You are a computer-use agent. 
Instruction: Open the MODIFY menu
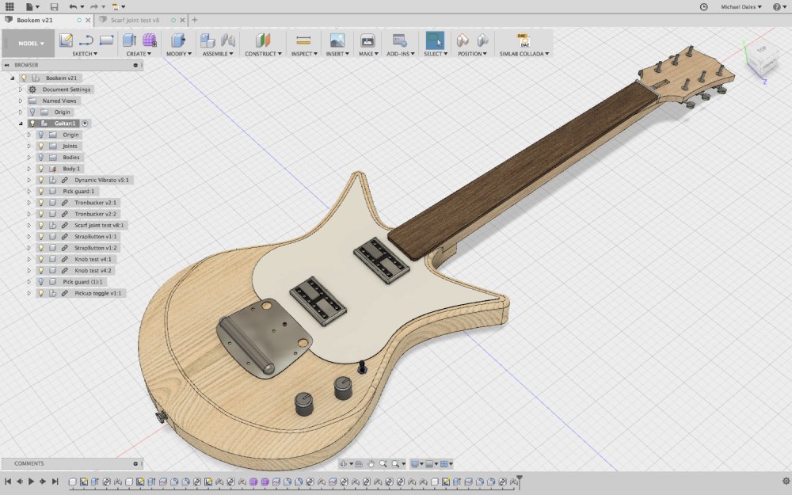179,54
